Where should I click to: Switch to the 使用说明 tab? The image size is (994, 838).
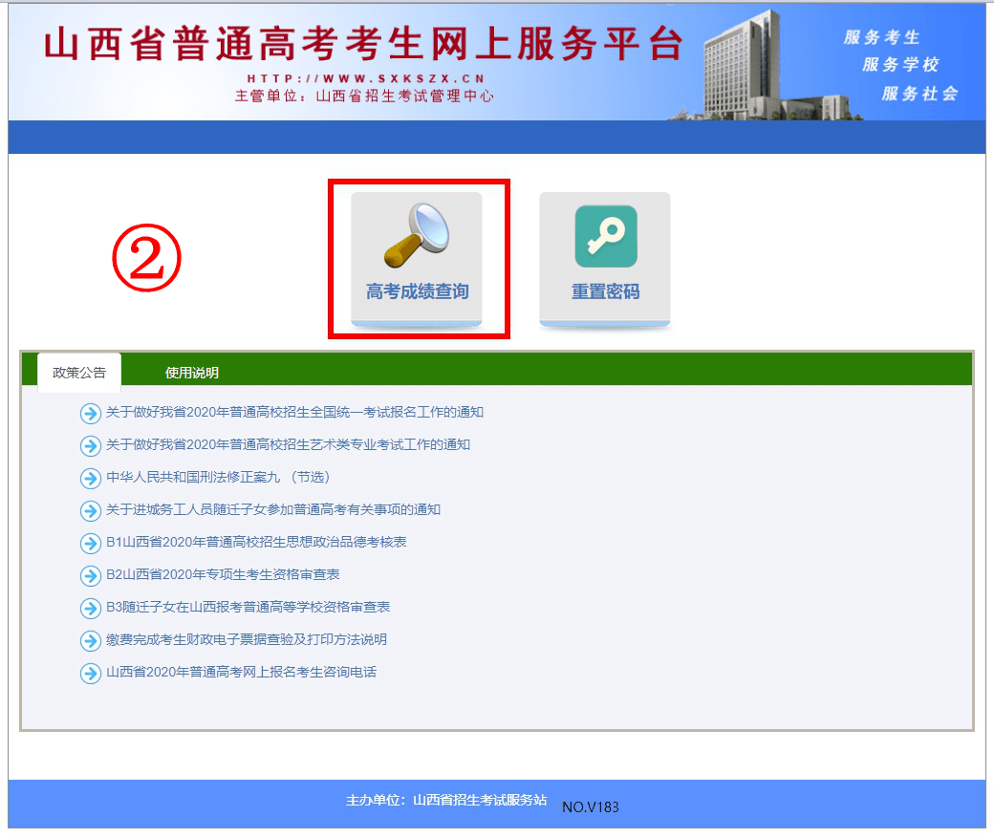point(195,372)
